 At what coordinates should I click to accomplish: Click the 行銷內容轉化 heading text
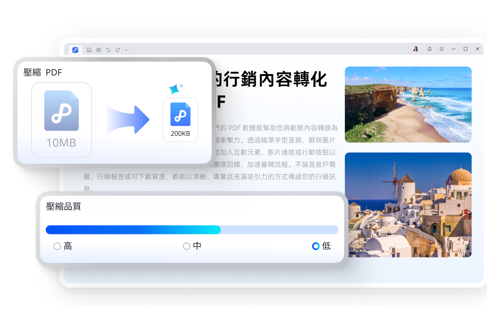pos(276,79)
